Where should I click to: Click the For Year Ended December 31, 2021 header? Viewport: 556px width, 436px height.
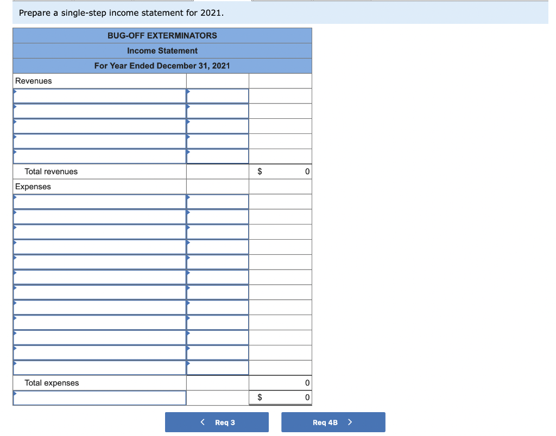(x=162, y=66)
